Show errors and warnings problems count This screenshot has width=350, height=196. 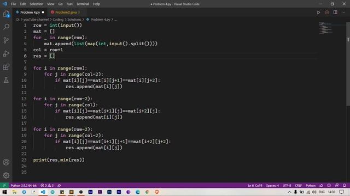[47, 186]
